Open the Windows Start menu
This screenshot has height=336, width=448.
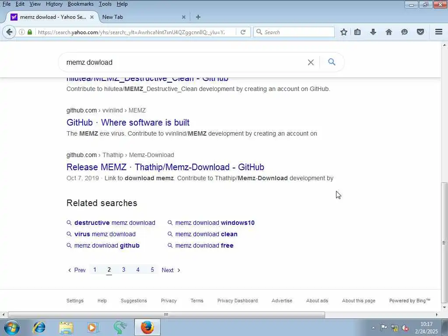click(12, 327)
